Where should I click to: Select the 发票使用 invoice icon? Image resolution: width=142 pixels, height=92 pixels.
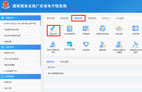(86, 28)
